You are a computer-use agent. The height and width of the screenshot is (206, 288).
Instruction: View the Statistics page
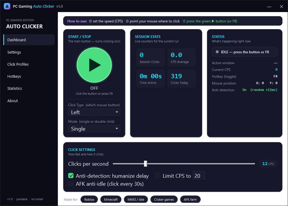pyautogui.click(x=29, y=89)
